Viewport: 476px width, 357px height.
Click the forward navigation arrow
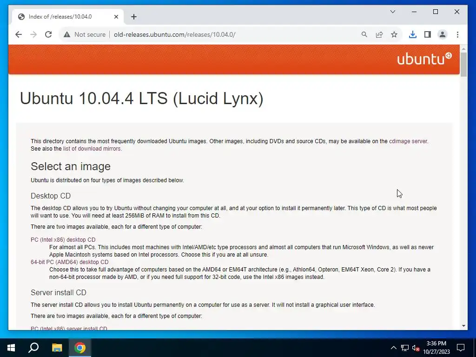(33, 34)
